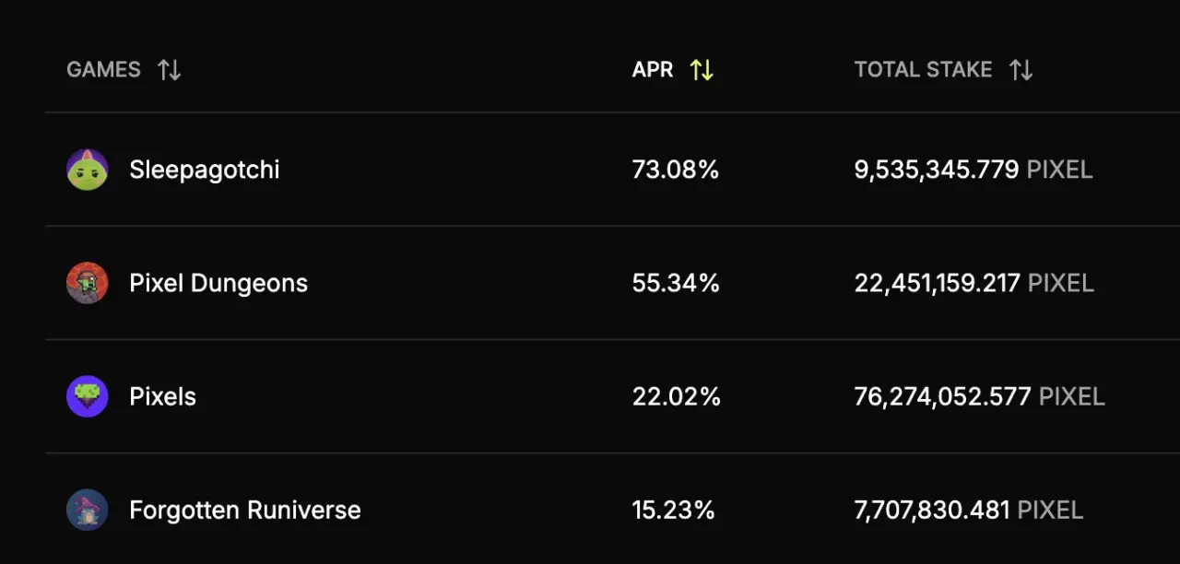Select the 15.23% APR value
Screen dimensions: 1180x564
(x=674, y=510)
